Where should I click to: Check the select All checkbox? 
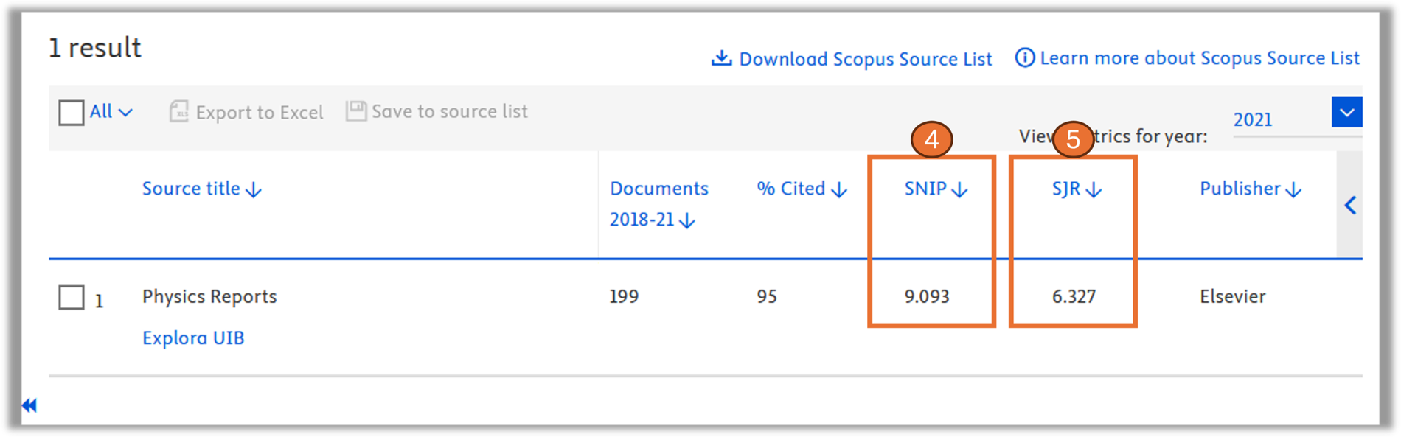pos(72,113)
